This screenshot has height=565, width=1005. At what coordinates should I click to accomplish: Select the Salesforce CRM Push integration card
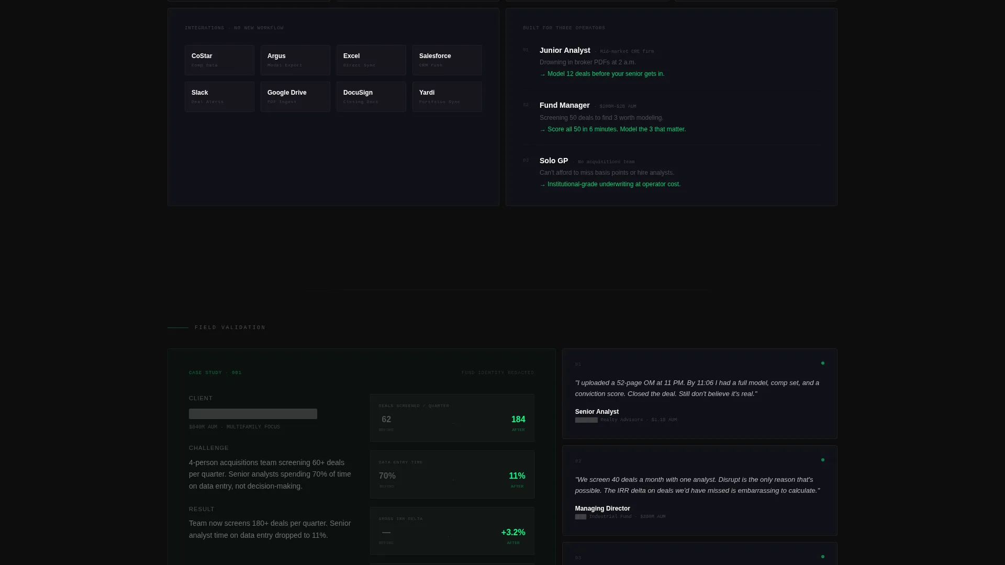447,60
